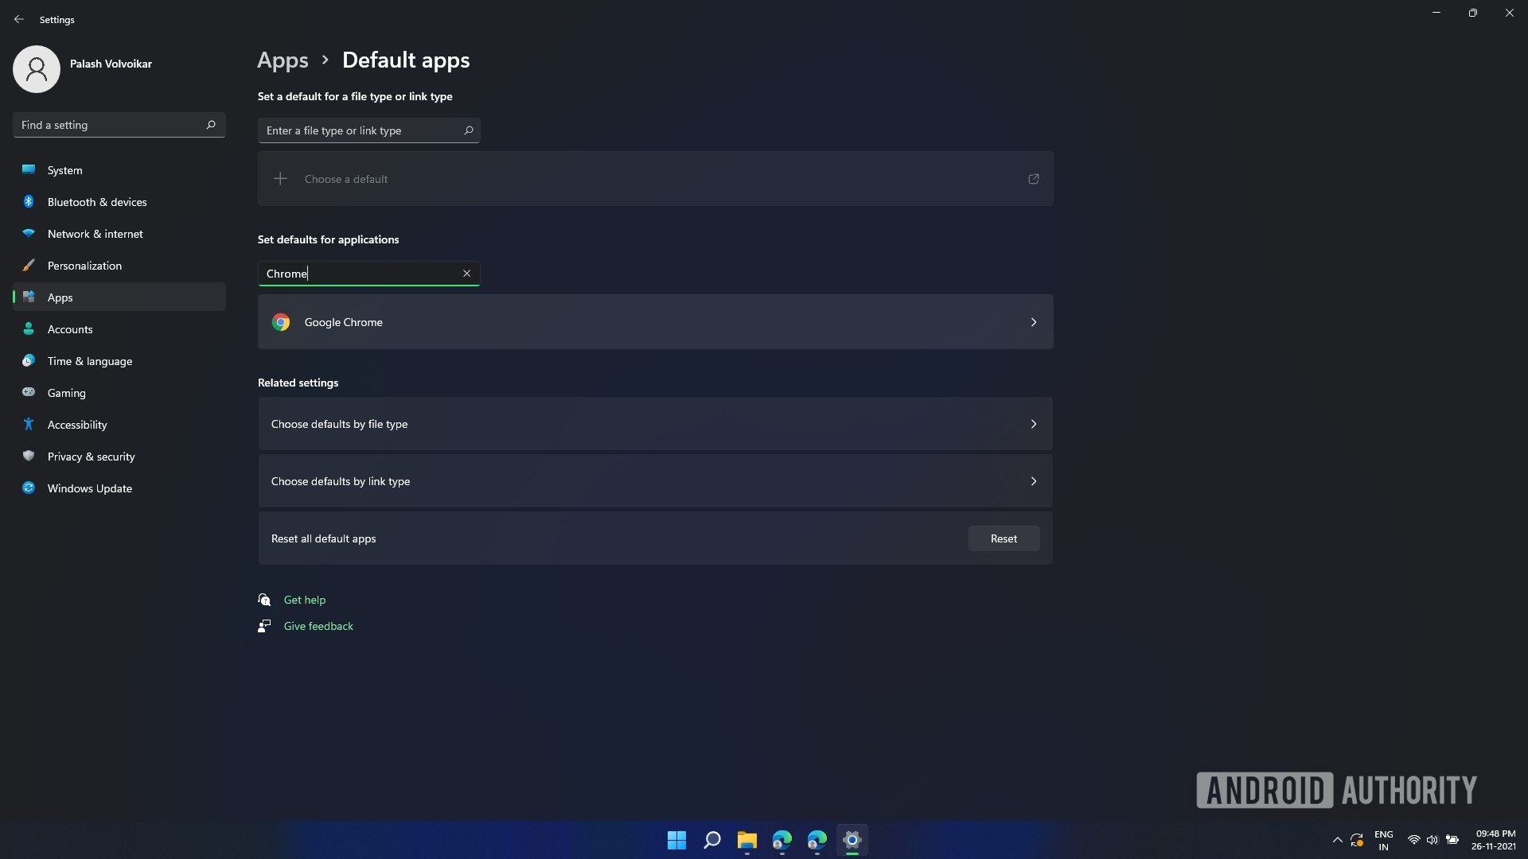
Task: Click Get help link
Action: point(303,599)
